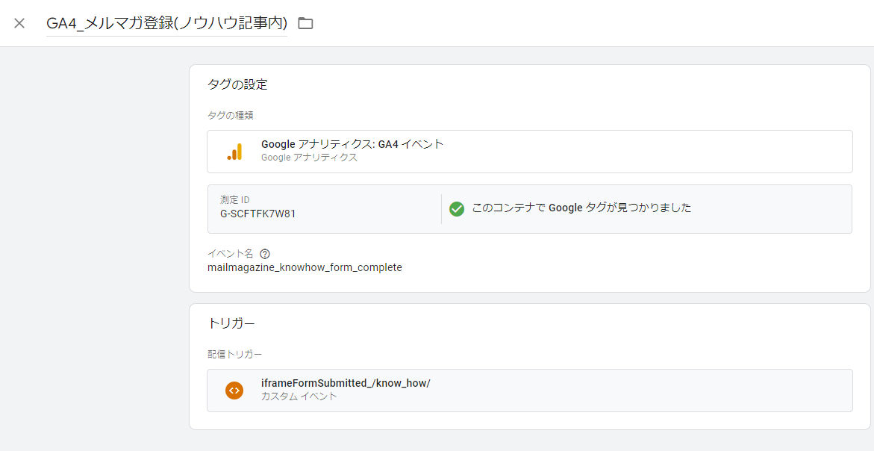This screenshot has height=451, width=874.
Task: Edit the tag name GA4_メルマガ登録(ノウハウ記事内)
Action: pos(166,23)
